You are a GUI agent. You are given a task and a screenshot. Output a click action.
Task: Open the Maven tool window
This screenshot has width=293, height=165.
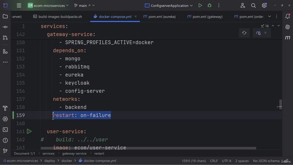click(x=288, y=38)
